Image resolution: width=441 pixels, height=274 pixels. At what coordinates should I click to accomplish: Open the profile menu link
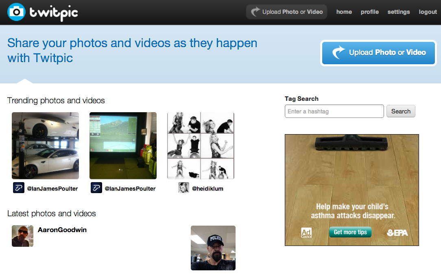tap(369, 12)
